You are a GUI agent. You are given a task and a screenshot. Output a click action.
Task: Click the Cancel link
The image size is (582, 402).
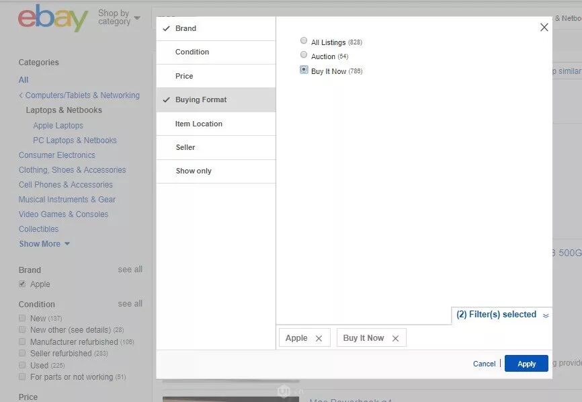(x=484, y=364)
